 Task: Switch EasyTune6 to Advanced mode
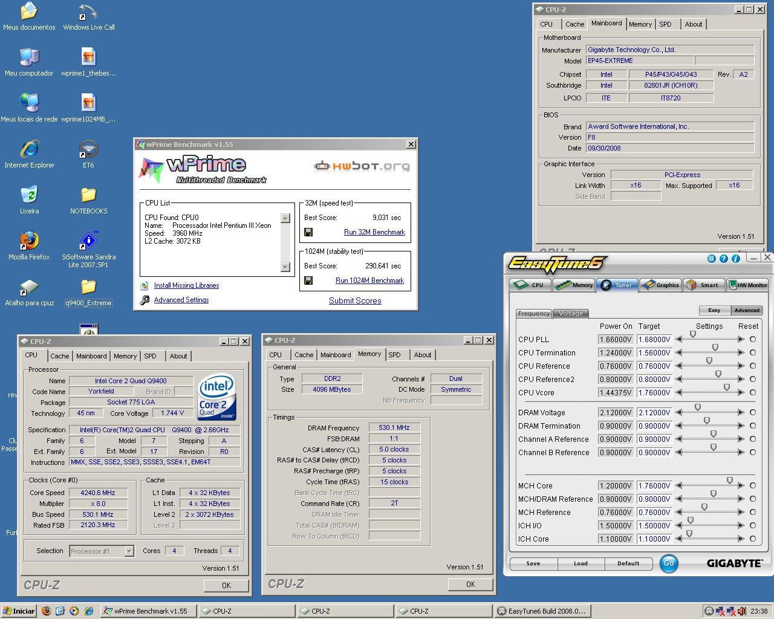tap(746, 310)
